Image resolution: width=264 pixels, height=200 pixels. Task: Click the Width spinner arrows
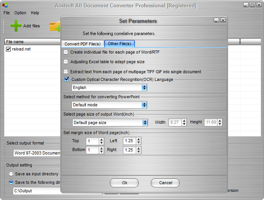[x=184, y=122]
